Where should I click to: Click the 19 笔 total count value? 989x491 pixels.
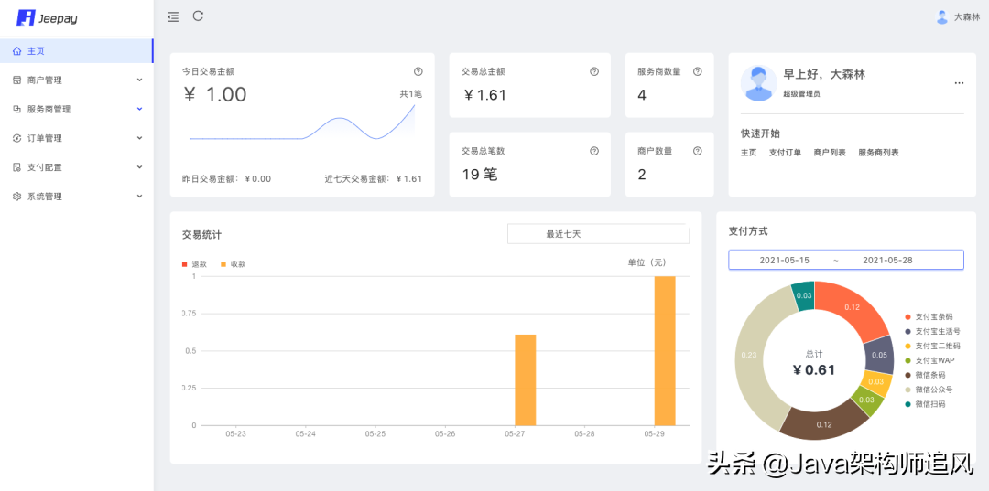click(480, 175)
